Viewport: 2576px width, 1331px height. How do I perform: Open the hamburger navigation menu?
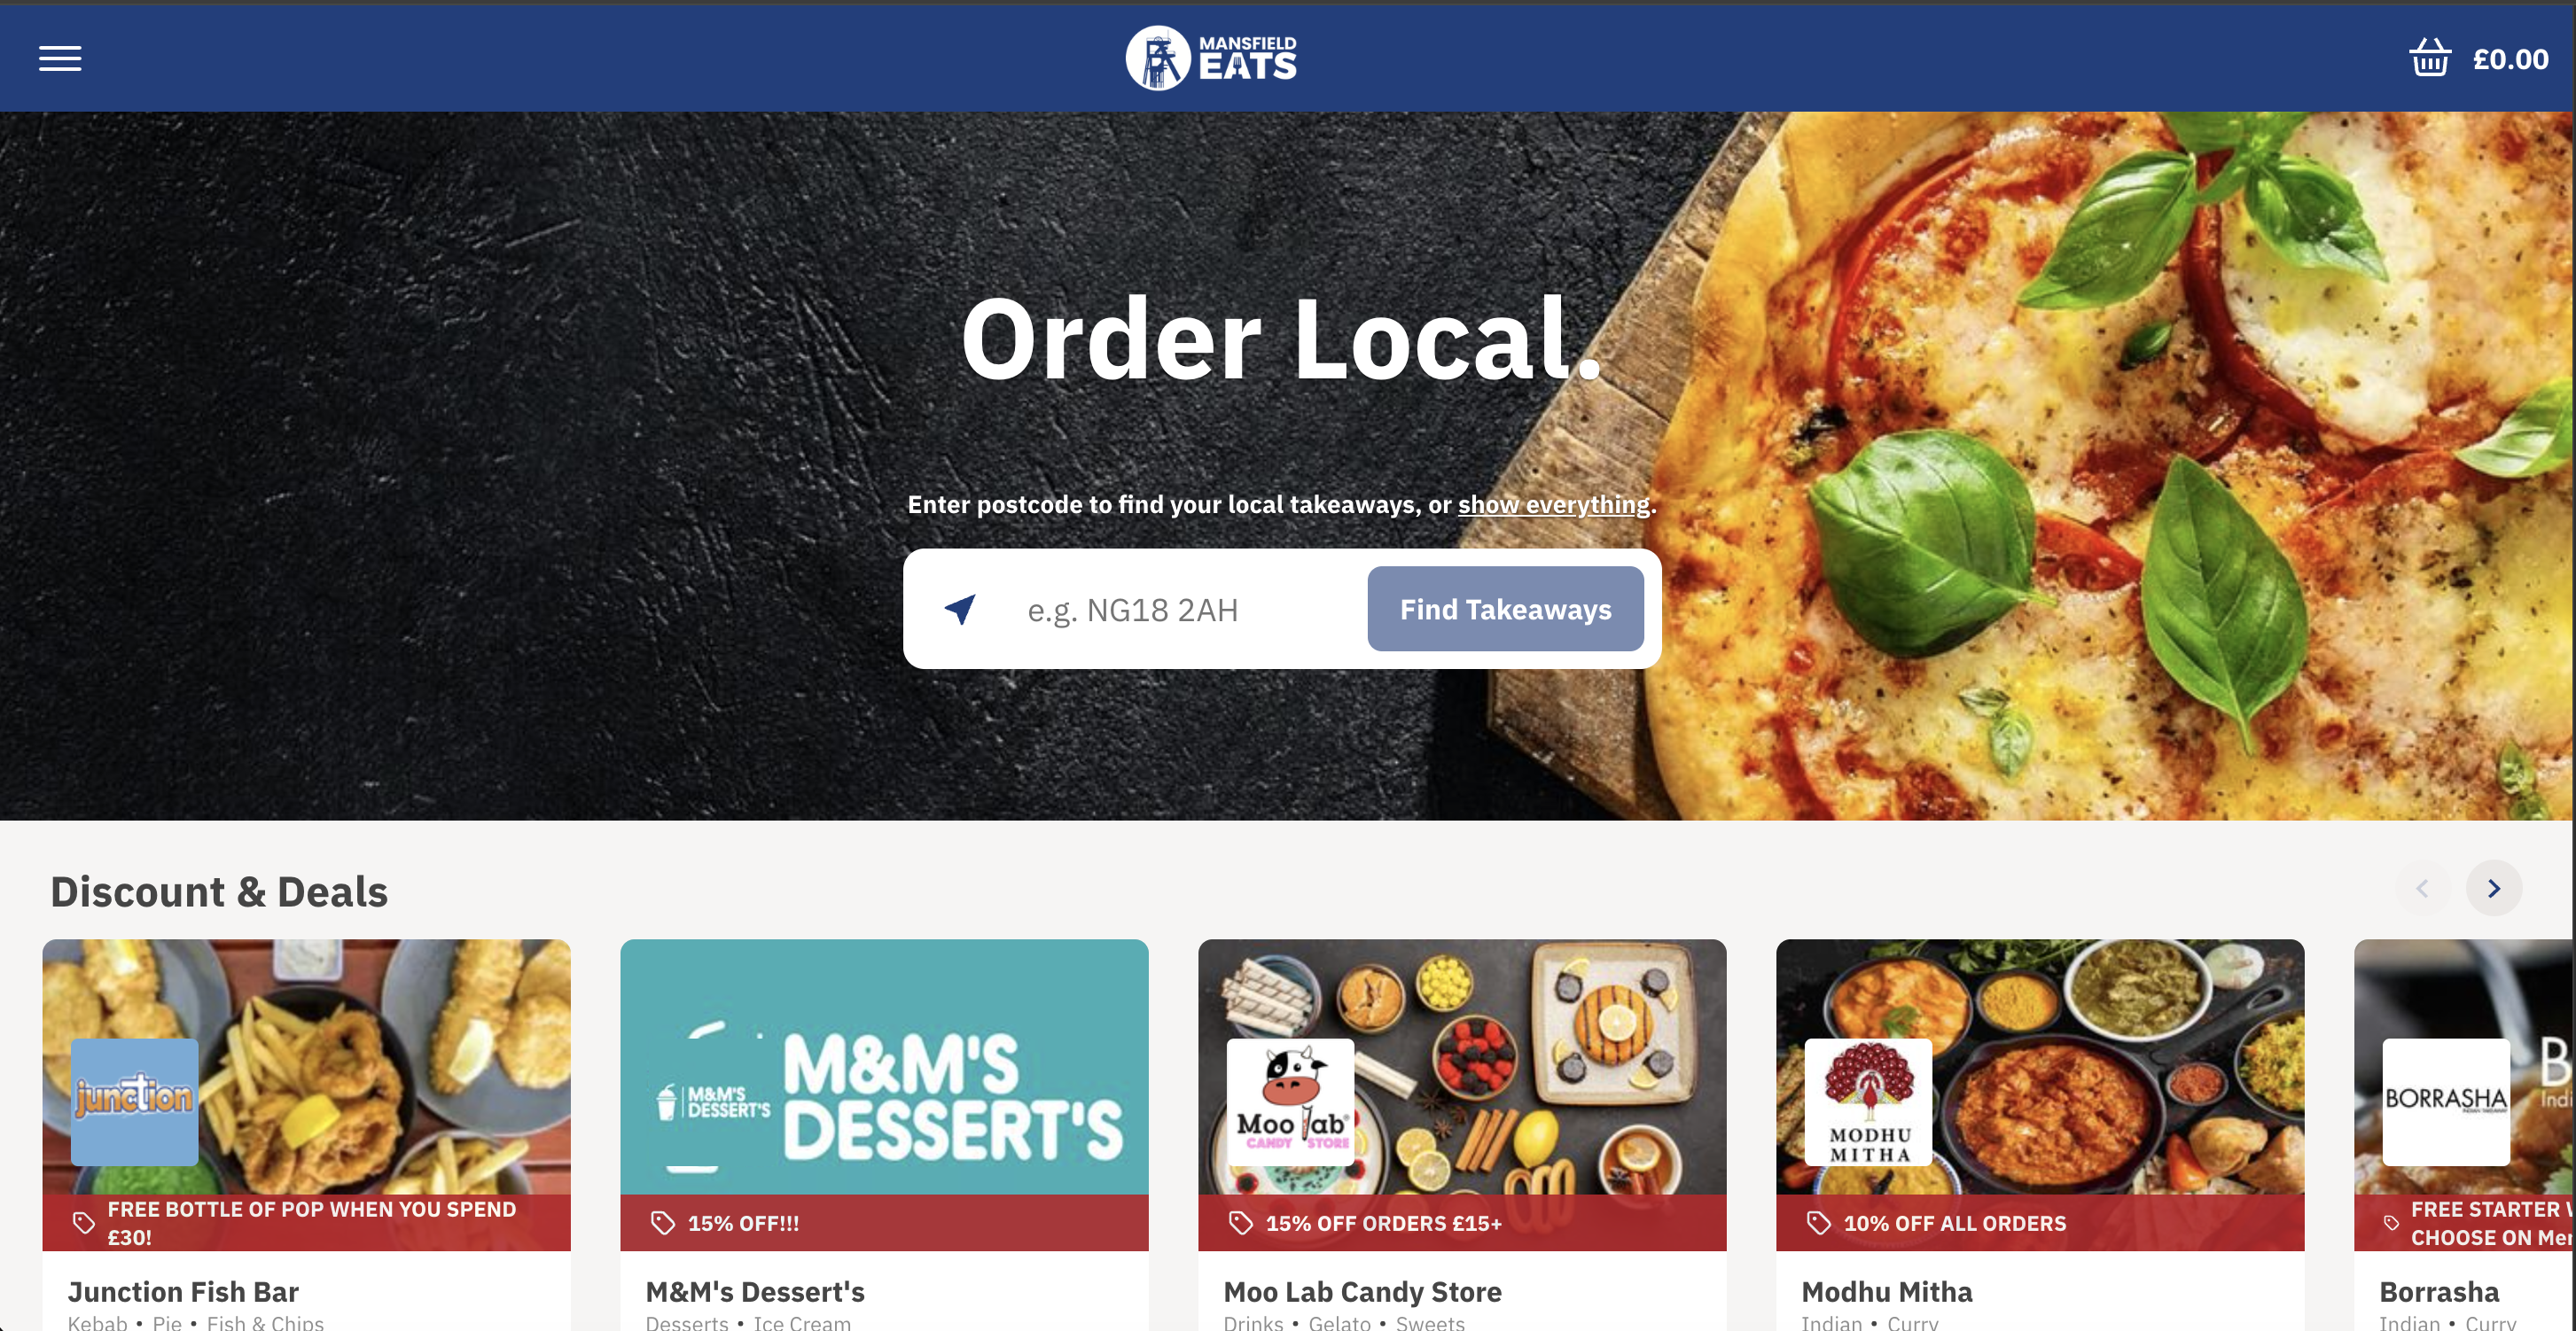[60, 59]
